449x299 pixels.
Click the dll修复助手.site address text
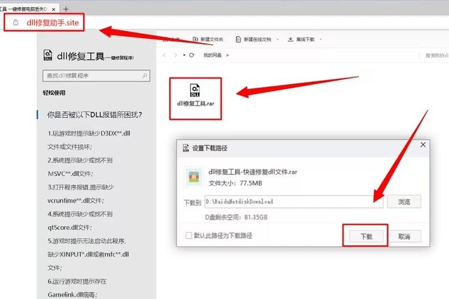click(53, 23)
